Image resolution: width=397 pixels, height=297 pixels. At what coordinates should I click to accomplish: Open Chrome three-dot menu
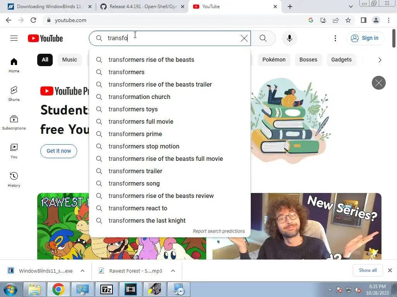tap(388, 20)
